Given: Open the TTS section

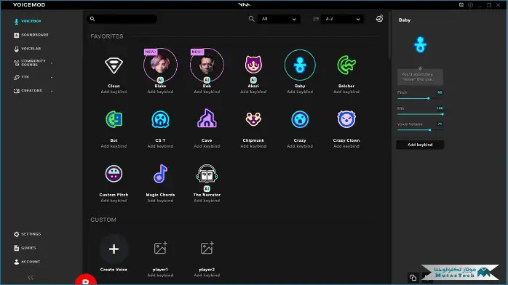Looking at the screenshot, I should click(21, 77).
